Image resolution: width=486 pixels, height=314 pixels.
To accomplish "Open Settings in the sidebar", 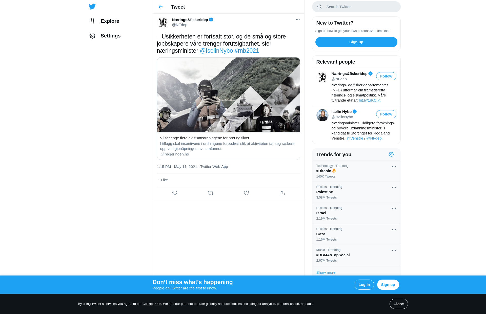I will [x=105, y=36].
